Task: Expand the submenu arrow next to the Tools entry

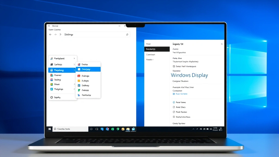Action: pyautogui.click(x=74, y=84)
